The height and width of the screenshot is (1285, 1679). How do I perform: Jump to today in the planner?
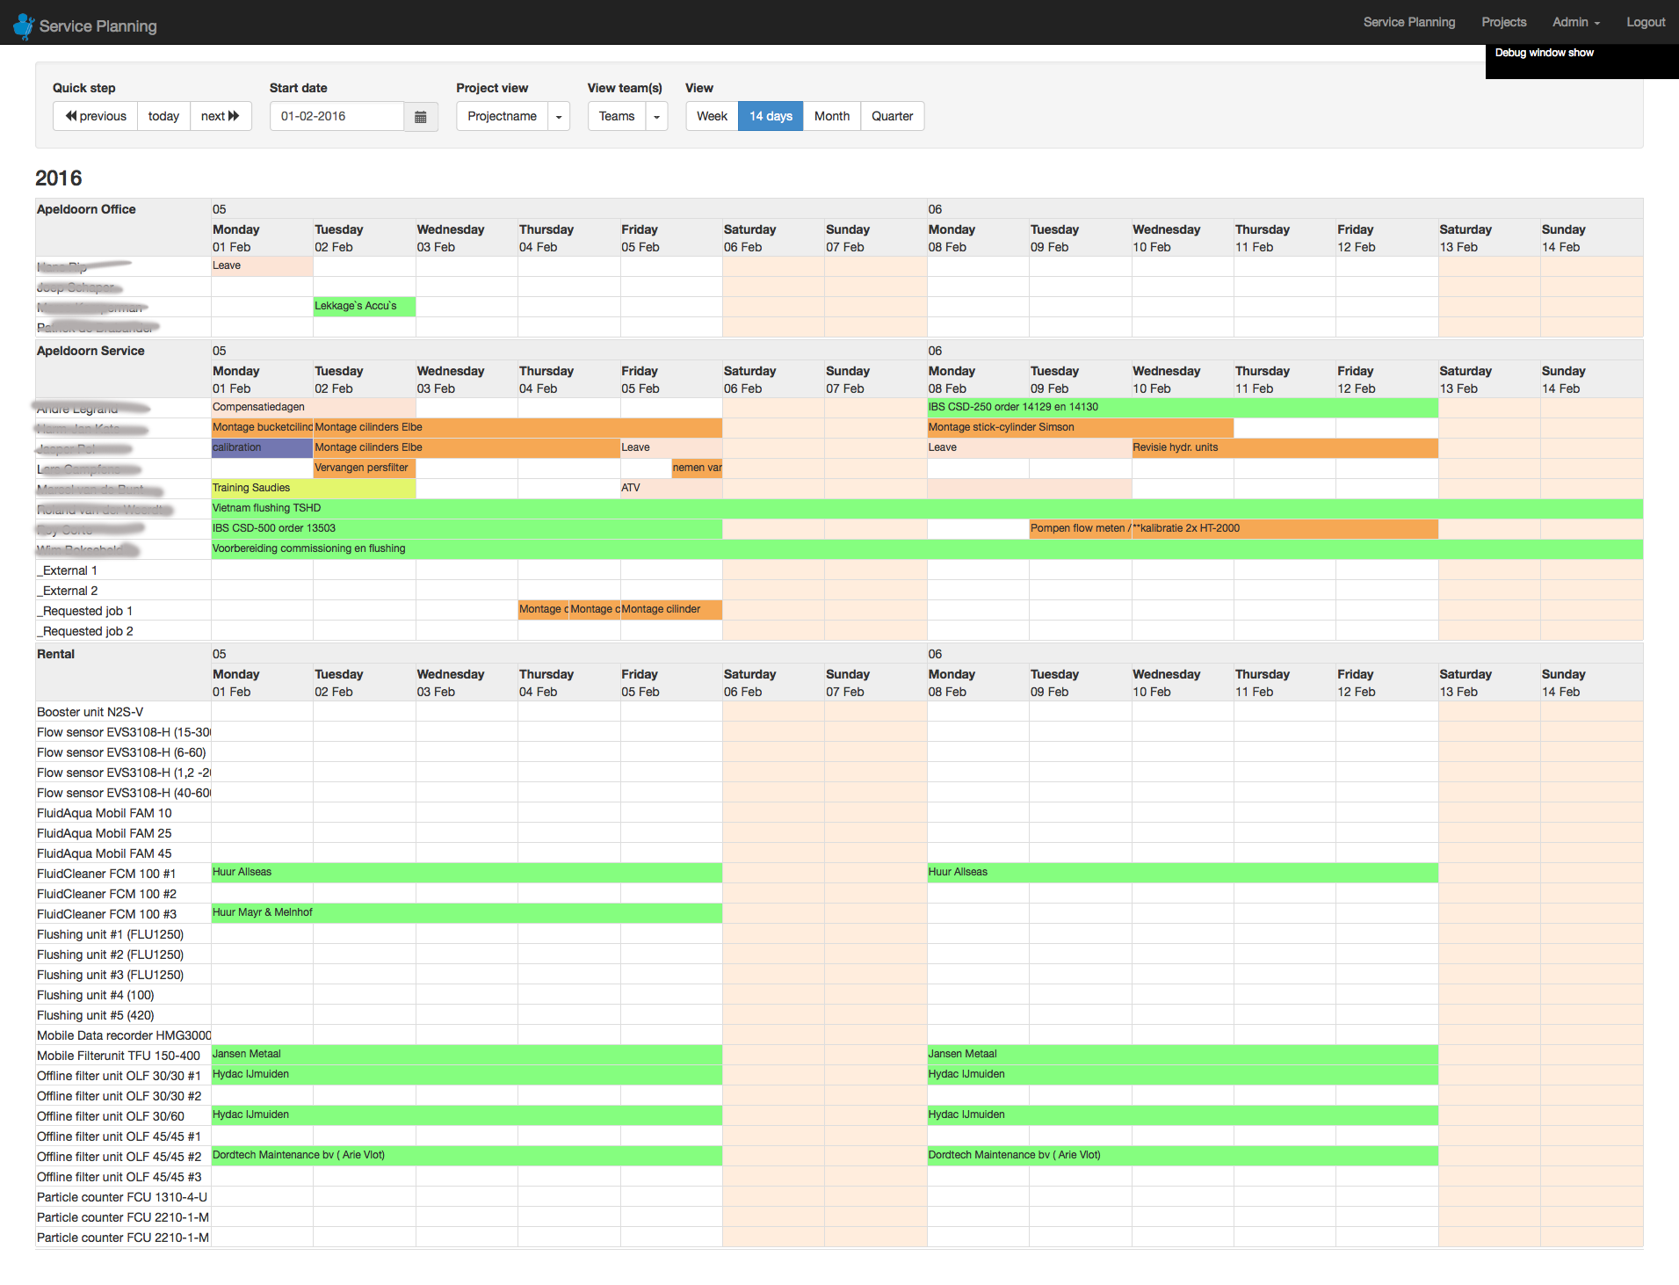(x=163, y=117)
